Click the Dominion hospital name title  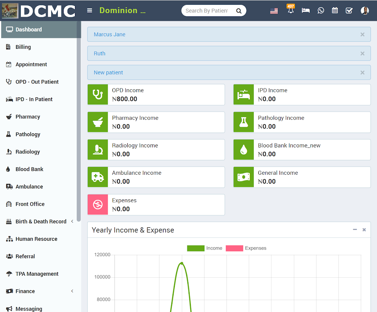[x=122, y=11]
